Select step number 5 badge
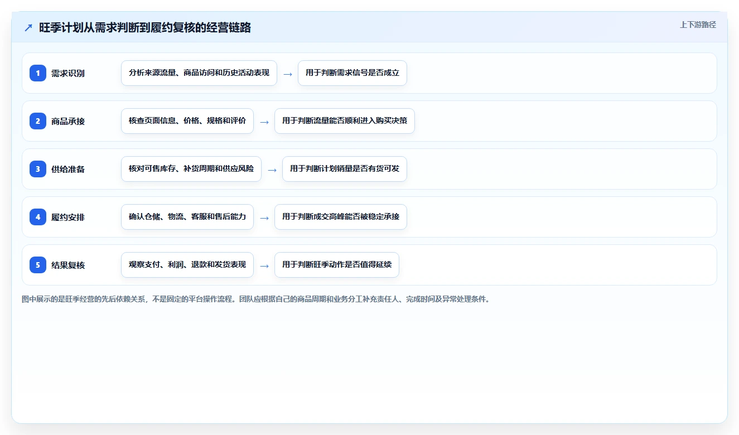Viewport: 739px width, 435px height. coord(38,265)
